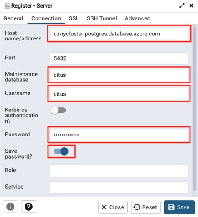The image size is (198, 217).
Task: Select the Advanced tab
Action: tap(137, 18)
